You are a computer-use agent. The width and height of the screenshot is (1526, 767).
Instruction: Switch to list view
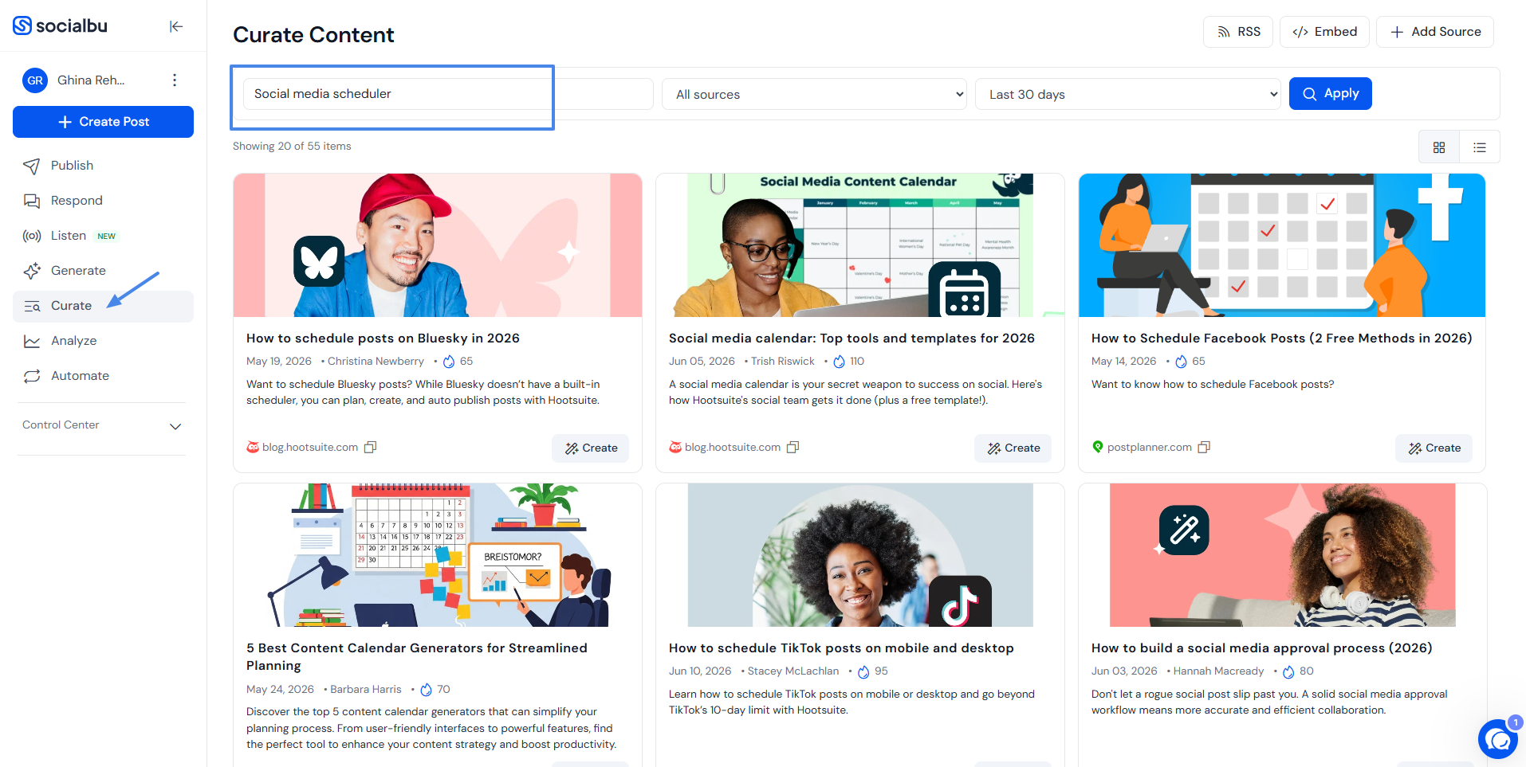(1480, 147)
